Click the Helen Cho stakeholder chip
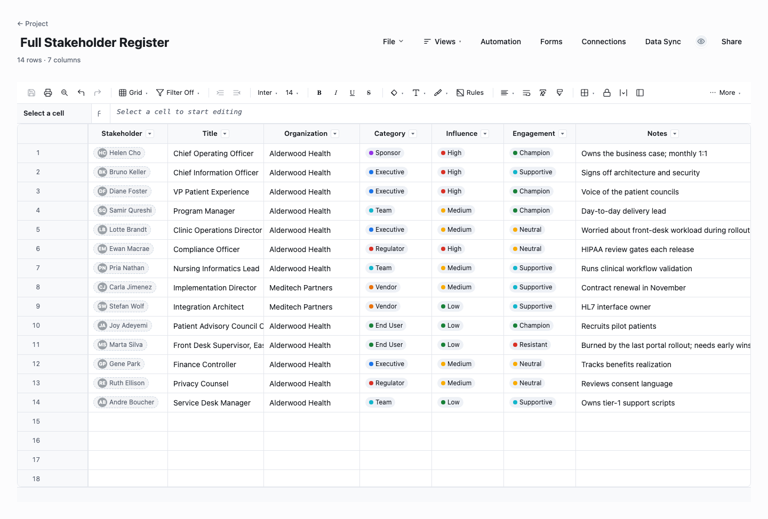This screenshot has width=768, height=519. [119, 153]
